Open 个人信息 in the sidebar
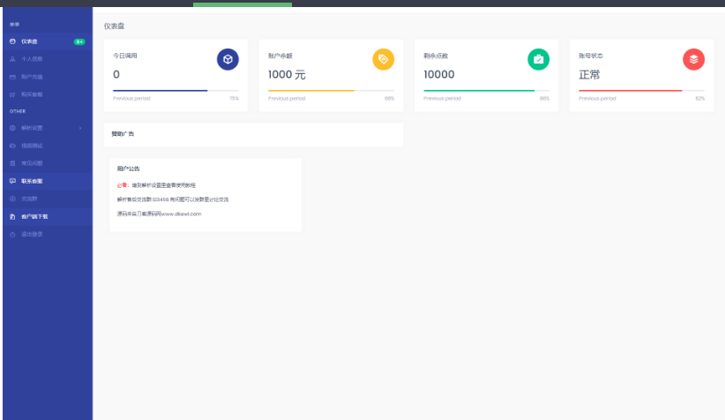The image size is (725, 420). pos(33,59)
